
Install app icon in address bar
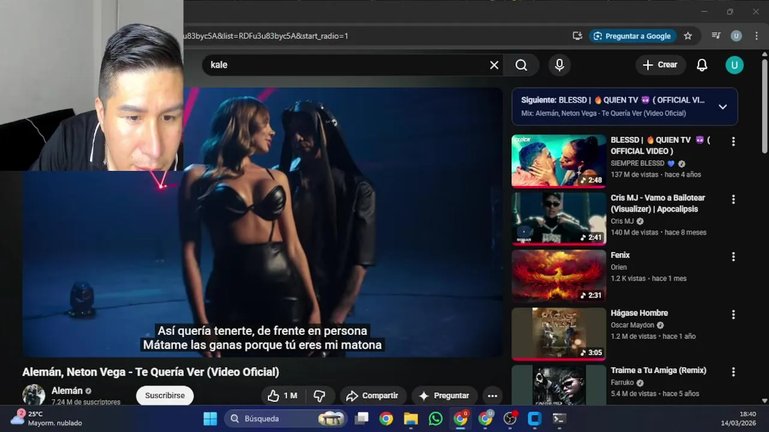[x=577, y=36]
